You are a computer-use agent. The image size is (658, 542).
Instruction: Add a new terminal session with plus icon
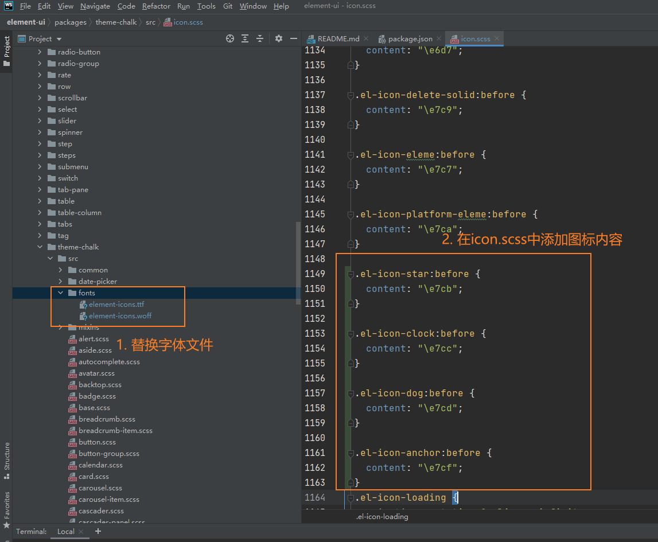tap(98, 531)
